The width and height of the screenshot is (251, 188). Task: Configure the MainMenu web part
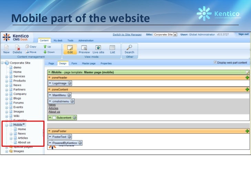coord(69,95)
